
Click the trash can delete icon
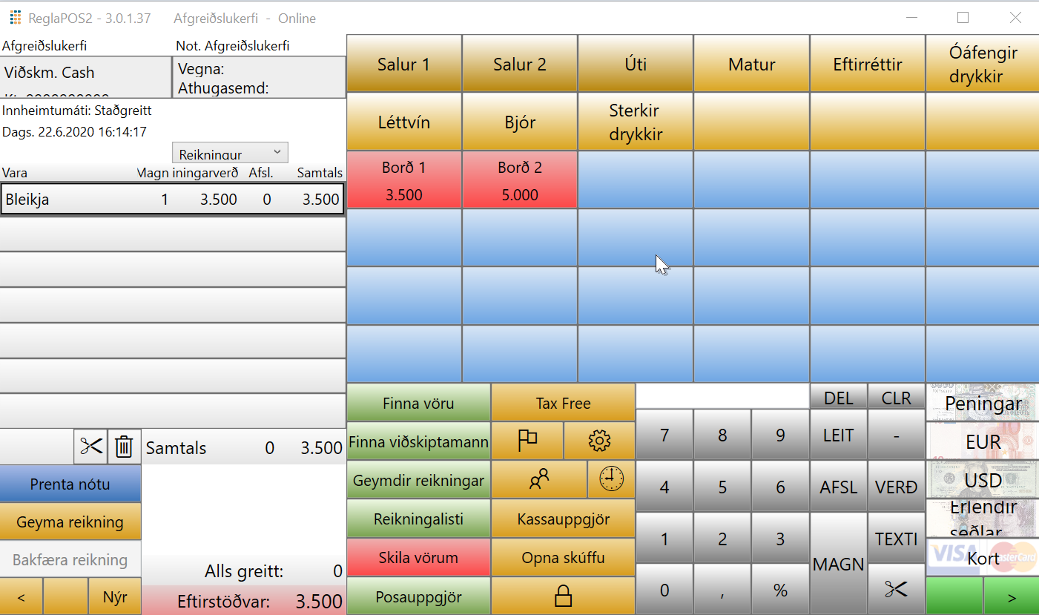(x=125, y=447)
